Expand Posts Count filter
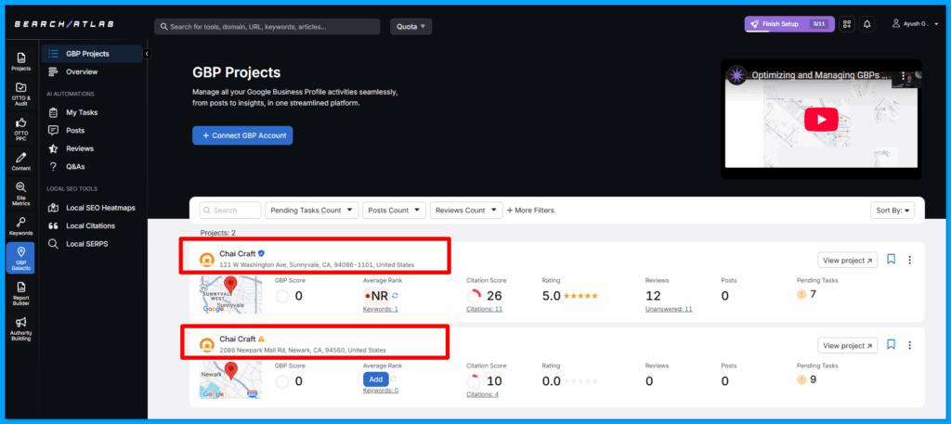 point(394,211)
